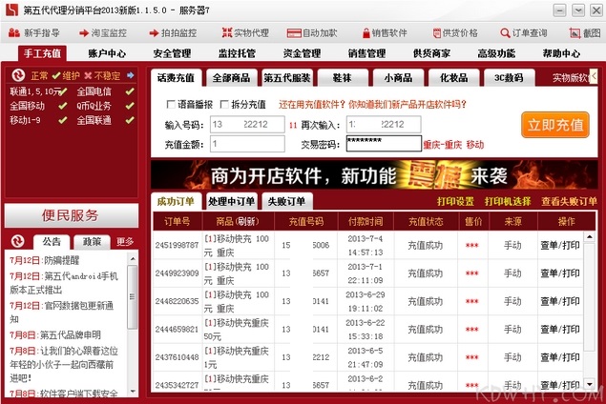The width and height of the screenshot is (606, 404).
Task: Click the 拍拍监控 monitor toolbar icon
Action: pyautogui.click(x=173, y=32)
